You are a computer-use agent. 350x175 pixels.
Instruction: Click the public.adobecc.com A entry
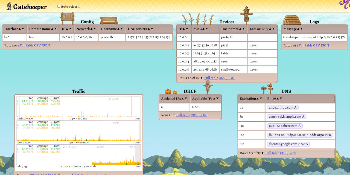click(285, 126)
